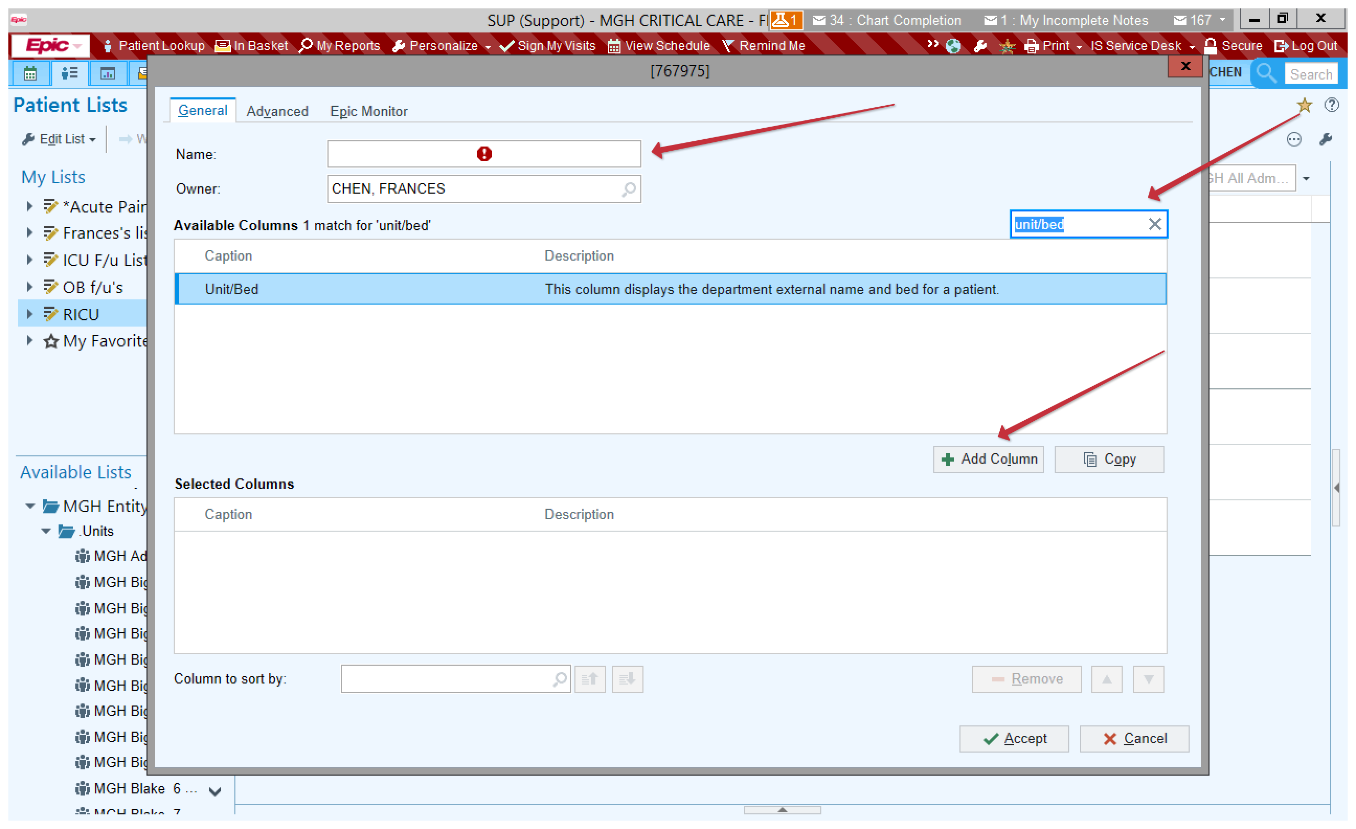Select the Unit/Bed row in Available Columns
This screenshot has height=829, width=1356.
coord(670,289)
